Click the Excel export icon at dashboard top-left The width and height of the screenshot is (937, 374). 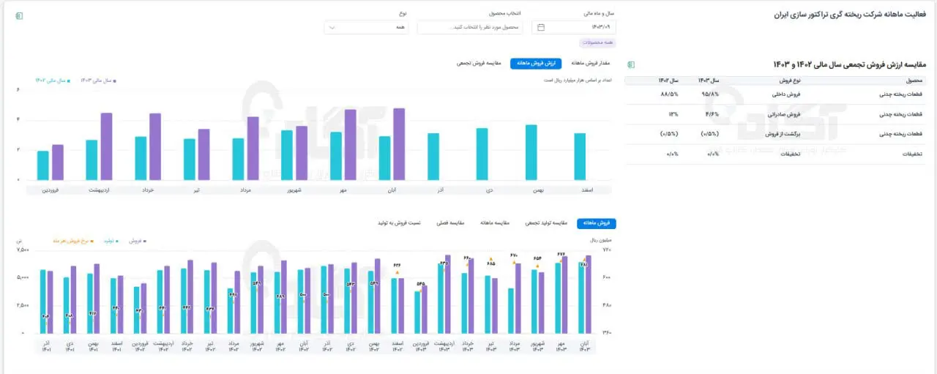pos(19,15)
